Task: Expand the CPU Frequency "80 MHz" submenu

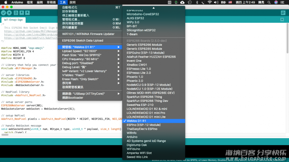Action: [x=90, y=59]
